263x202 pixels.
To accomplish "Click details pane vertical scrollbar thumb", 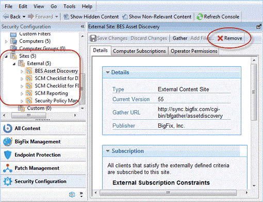I will coord(254,92).
